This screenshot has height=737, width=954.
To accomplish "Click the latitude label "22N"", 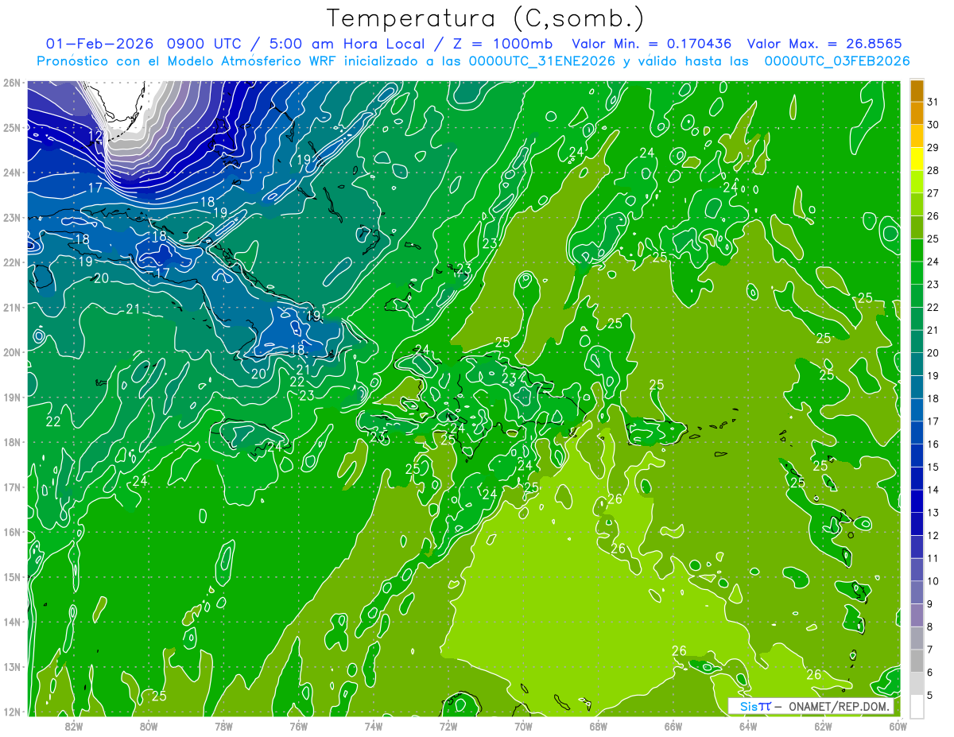I will pos(12,262).
